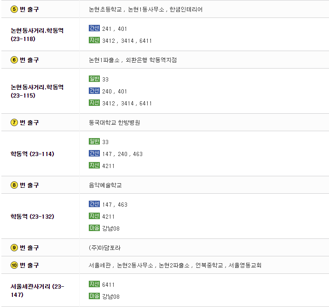Click the yellow exit 5 number icon
The width and height of the screenshot is (329, 307).
[x=14, y=9]
